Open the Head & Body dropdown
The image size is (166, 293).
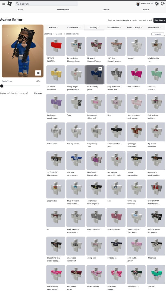(x=134, y=27)
